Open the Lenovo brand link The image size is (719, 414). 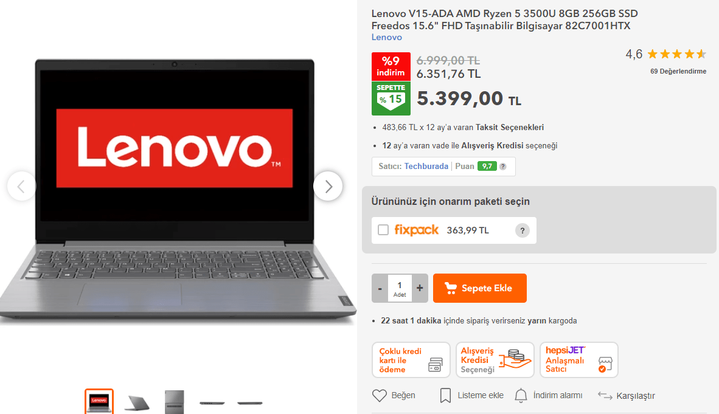tap(386, 37)
